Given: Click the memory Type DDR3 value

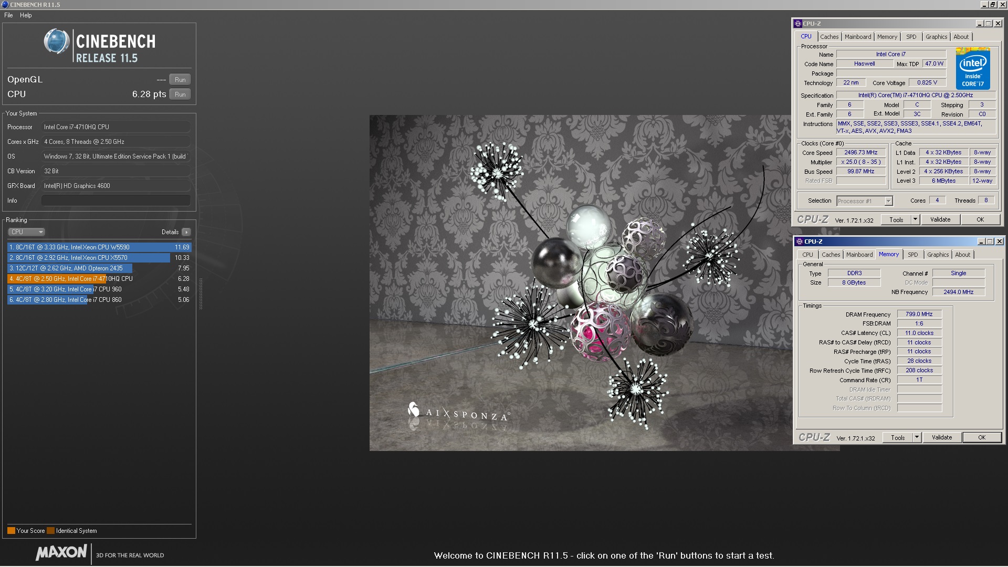Looking at the screenshot, I should point(854,274).
